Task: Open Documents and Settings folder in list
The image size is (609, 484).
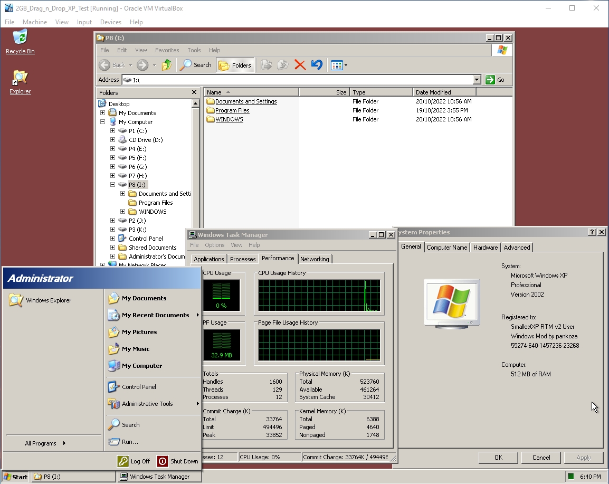Action: point(246,101)
